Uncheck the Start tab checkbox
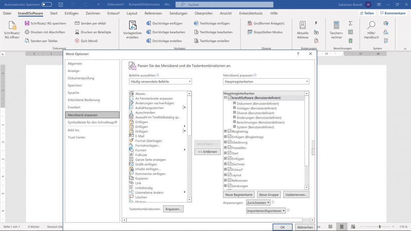Screen dimensions: 411x231 [x=229, y=153]
